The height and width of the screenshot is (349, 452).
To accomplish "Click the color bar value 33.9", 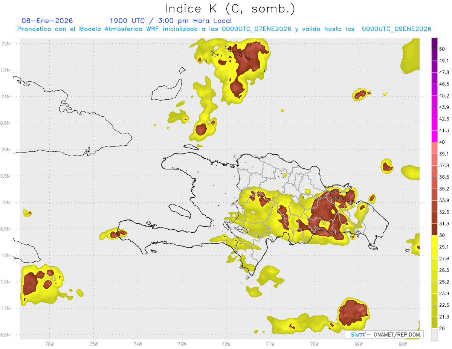I will (x=444, y=200).
